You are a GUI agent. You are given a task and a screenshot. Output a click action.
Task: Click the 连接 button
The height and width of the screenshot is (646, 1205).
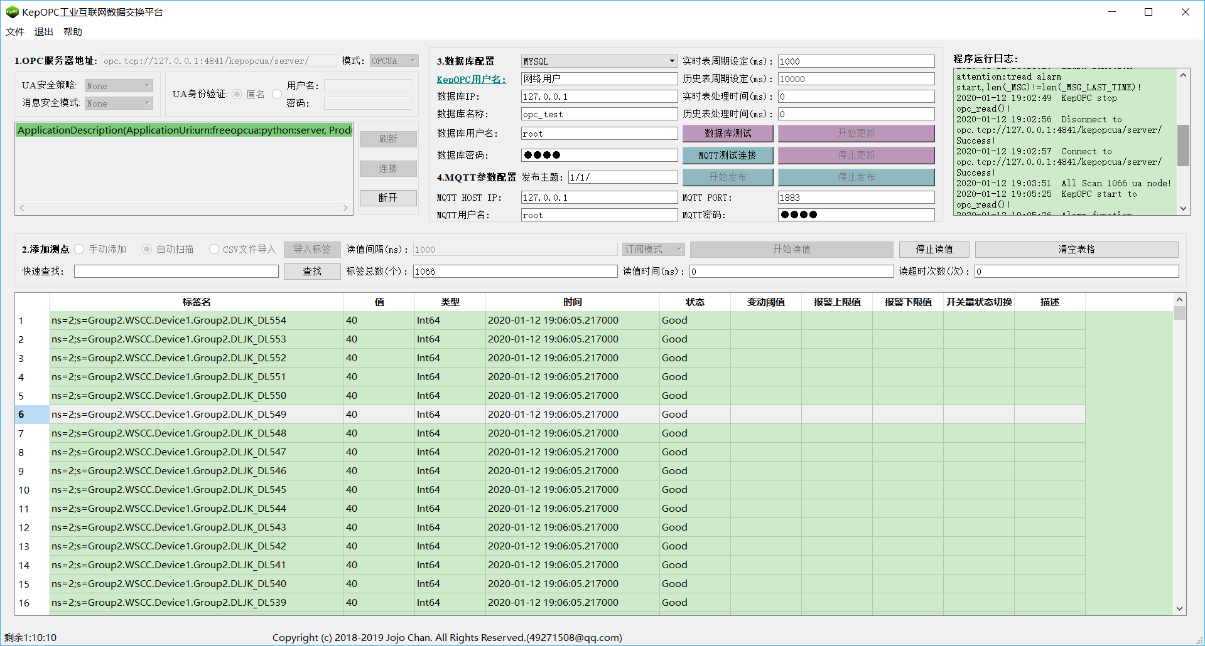coord(388,169)
